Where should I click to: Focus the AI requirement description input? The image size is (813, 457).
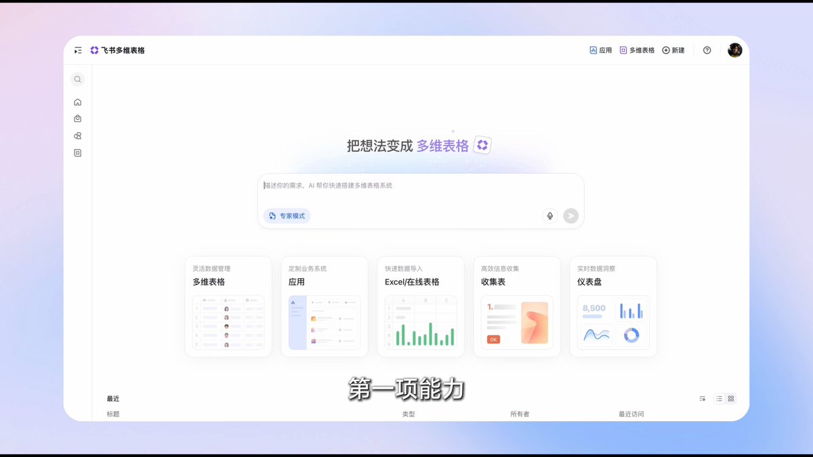[x=420, y=186]
